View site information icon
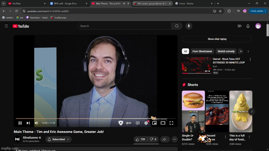Image resolution: width=269 pixels, height=151 pixels. (x=24, y=11)
